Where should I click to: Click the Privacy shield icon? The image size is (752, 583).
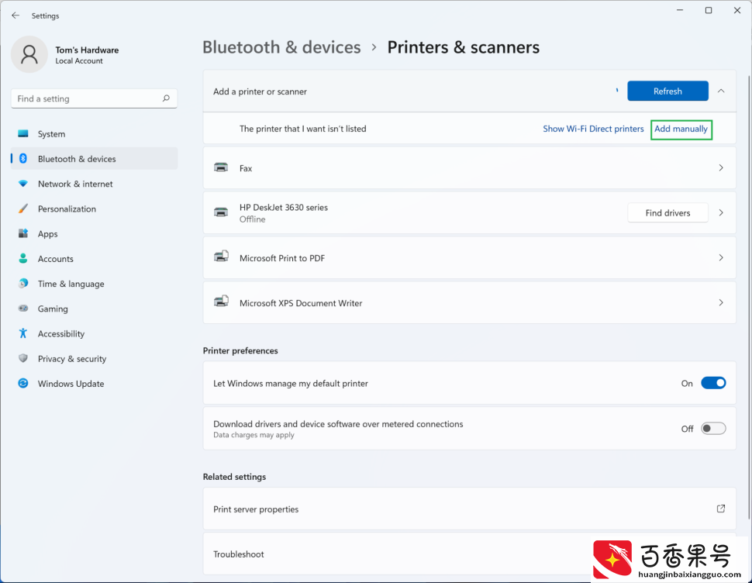[23, 358]
